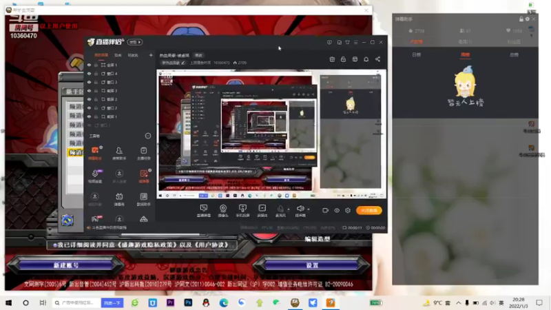Open settings gear in 弹幕助手 window

[528, 19]
